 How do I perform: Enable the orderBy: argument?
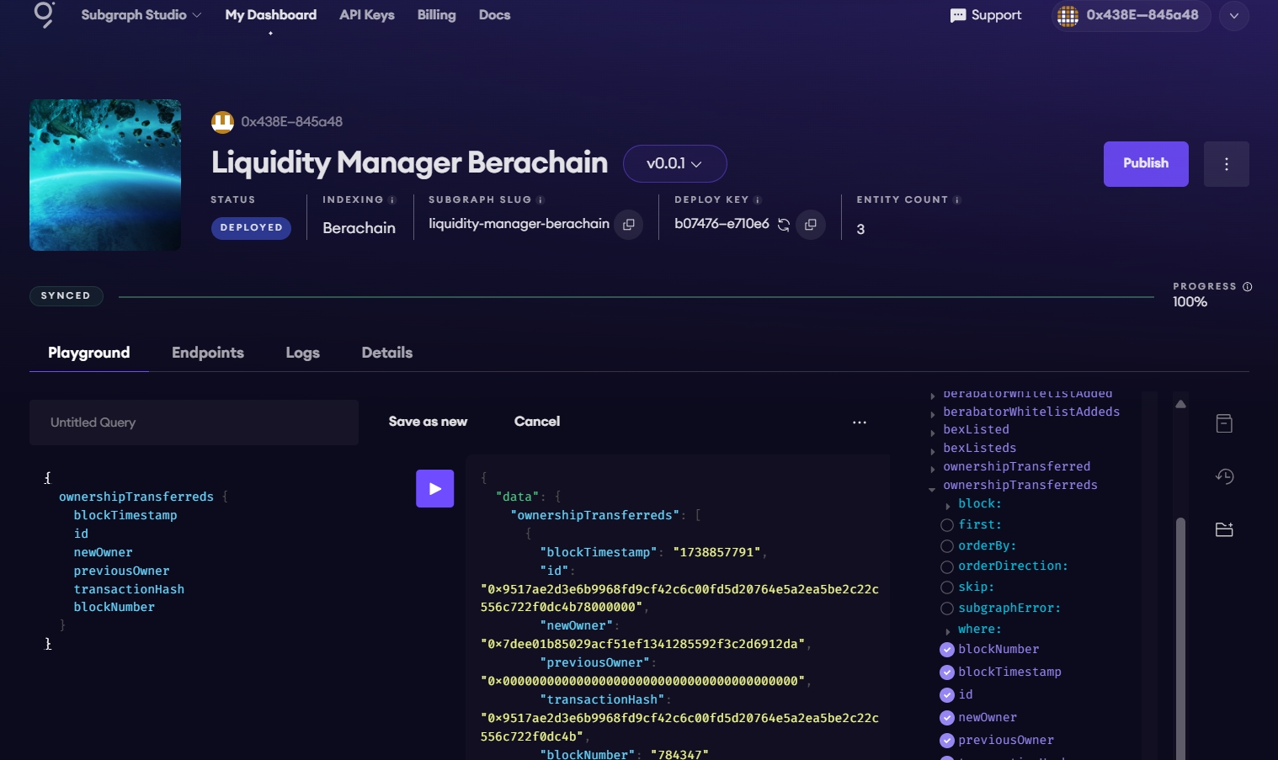[947, 546]
